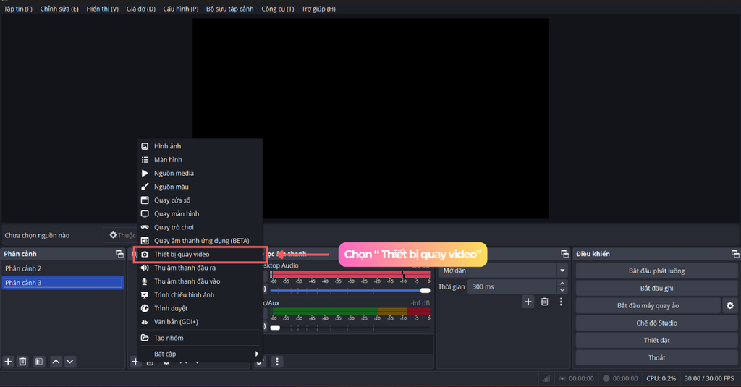The image size is (741, 387).
Task: Choose Quay âm thanh ứng dụng (BETA)
Action: tap(200, 240)
